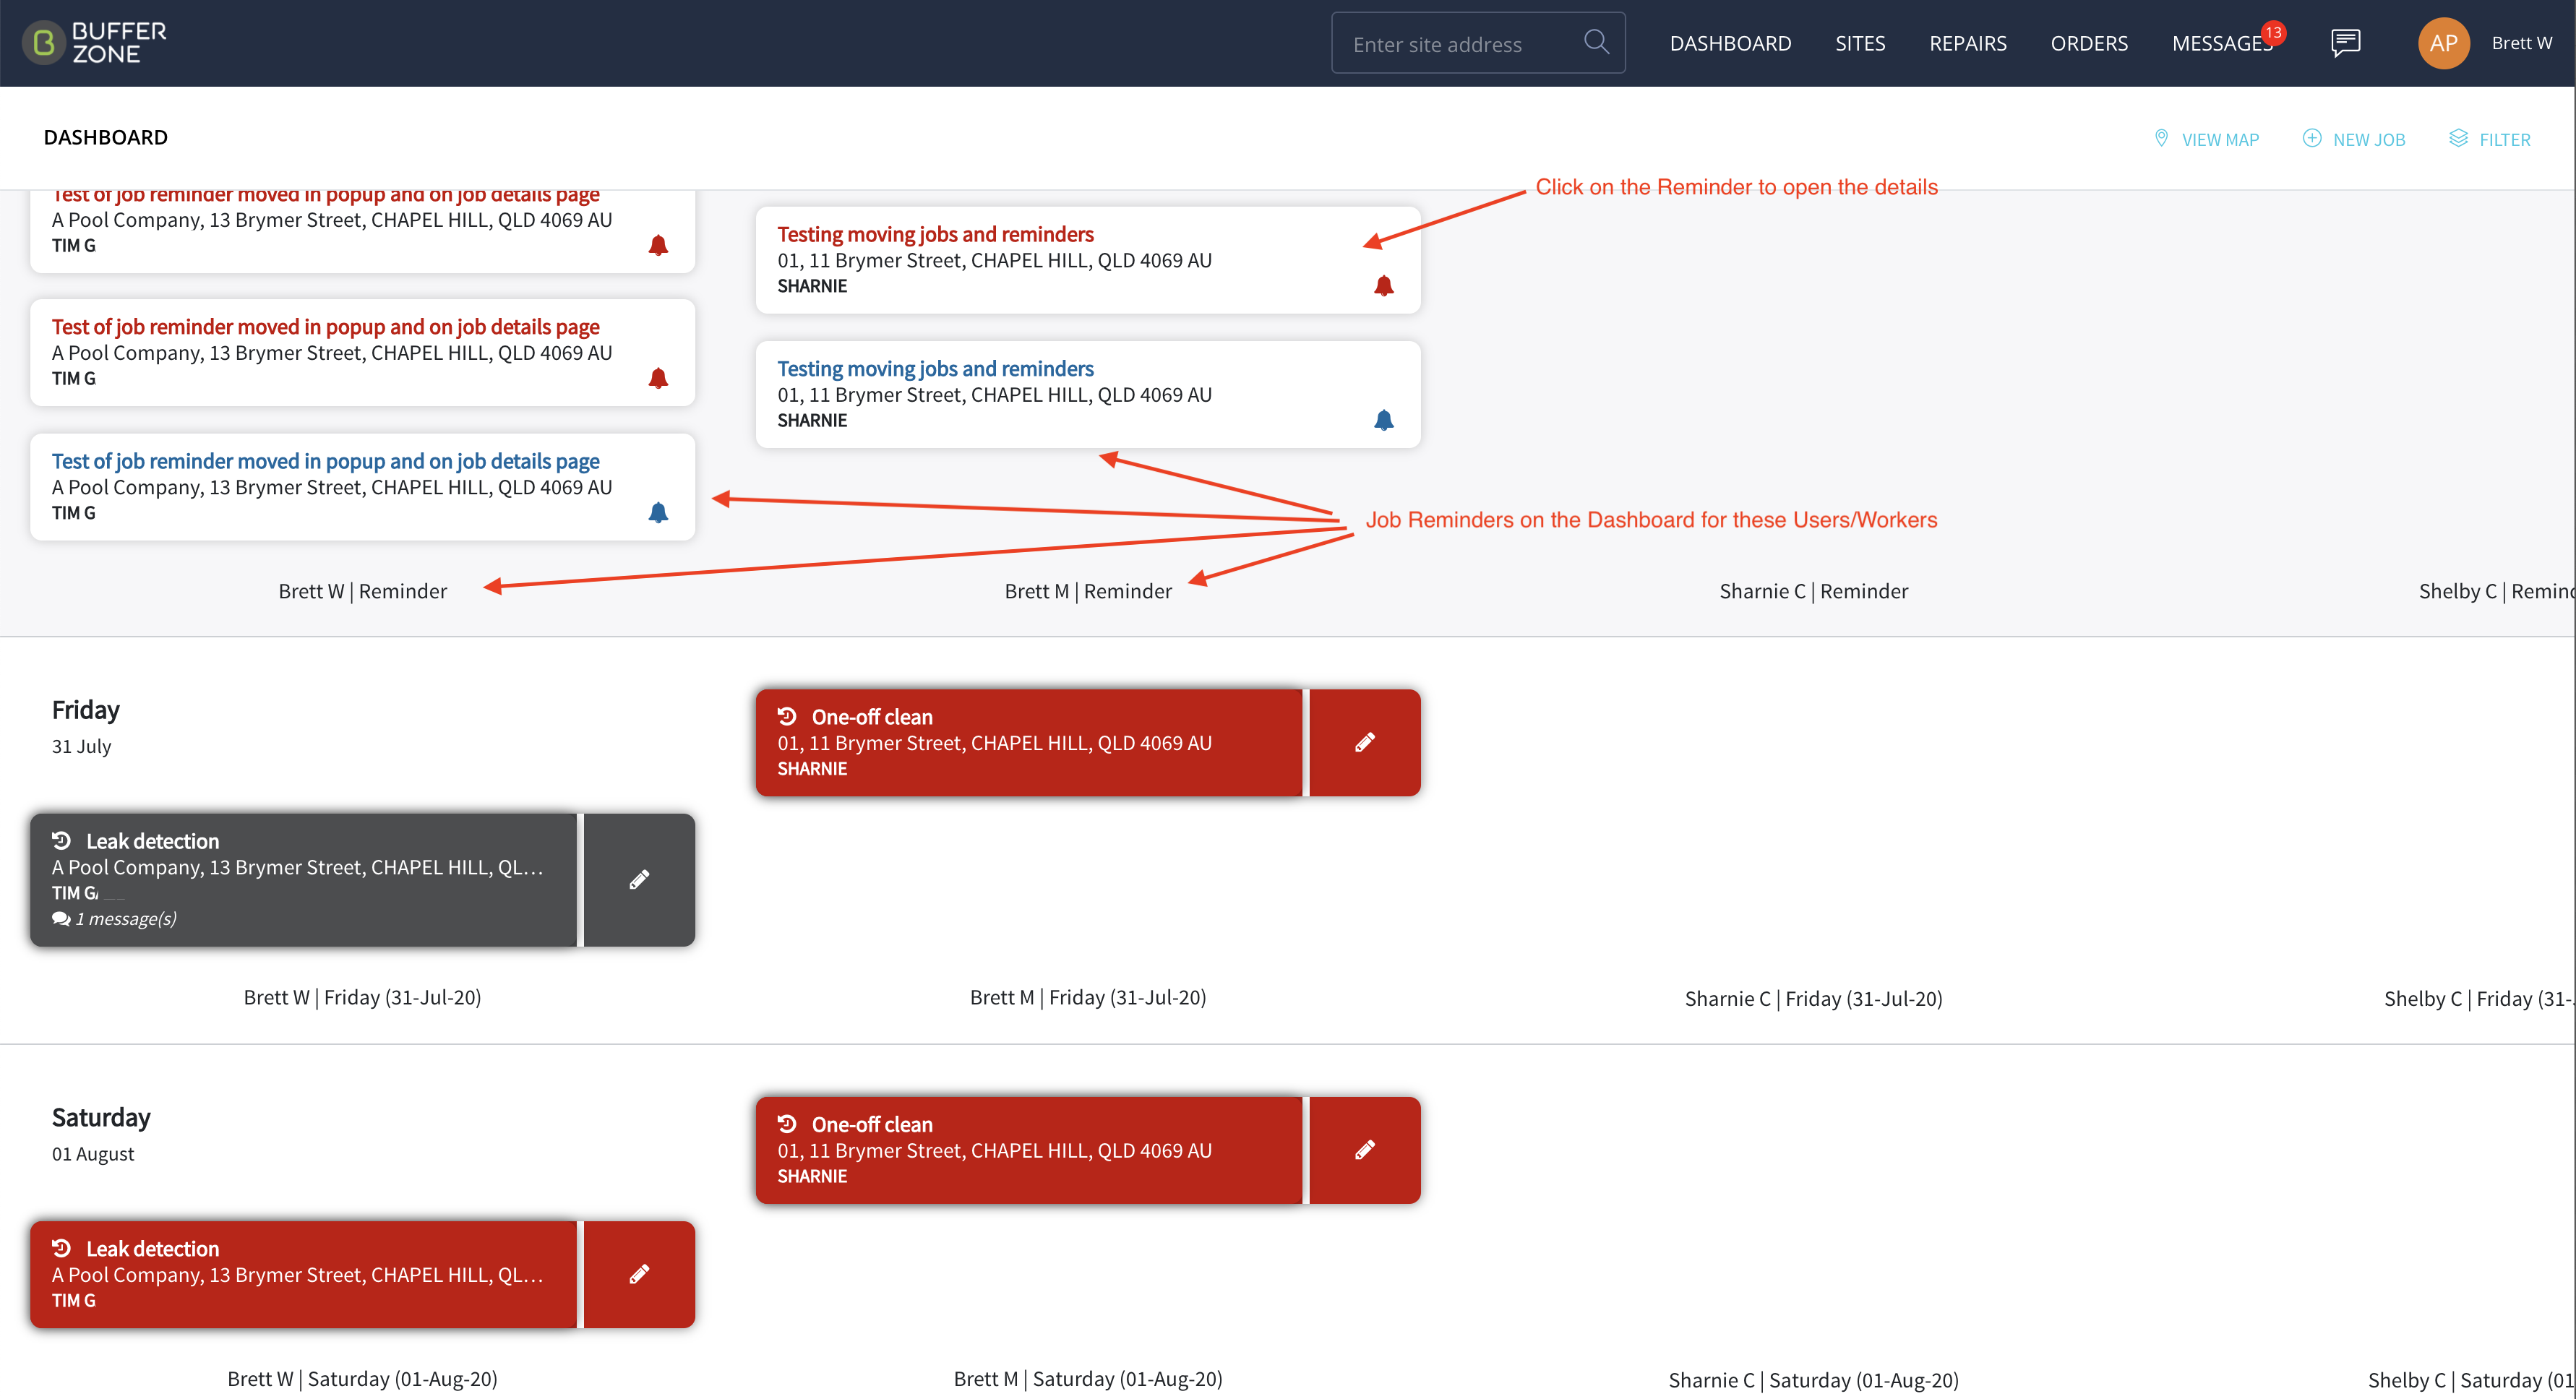
Task: Click 'Brett M | Reminder' label
Action: click(x=1088, y=591)
